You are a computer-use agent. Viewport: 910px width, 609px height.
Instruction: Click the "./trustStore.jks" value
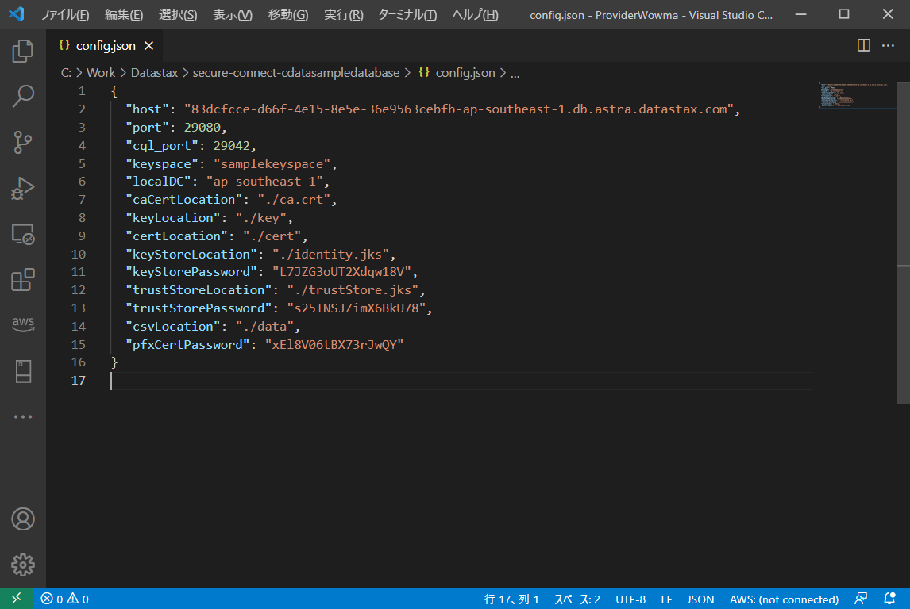(353, 289)
